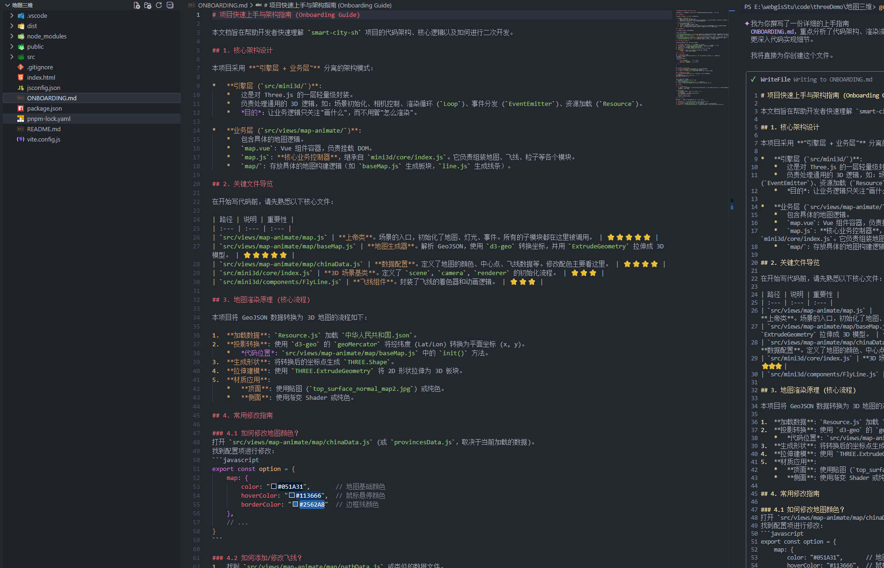Image resolution: width=884 pixels, height=568 pixels.
Task: Click the markdown icon in breadcrumb
Action: tap(192, 5)
